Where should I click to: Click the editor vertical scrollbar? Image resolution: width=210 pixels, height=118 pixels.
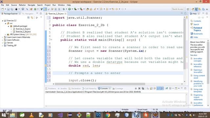point(184,44)
